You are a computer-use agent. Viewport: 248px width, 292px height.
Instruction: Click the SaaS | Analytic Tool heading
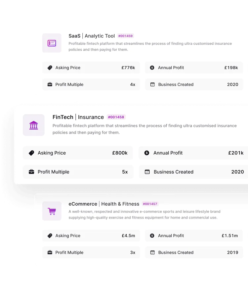click(92, 36)
